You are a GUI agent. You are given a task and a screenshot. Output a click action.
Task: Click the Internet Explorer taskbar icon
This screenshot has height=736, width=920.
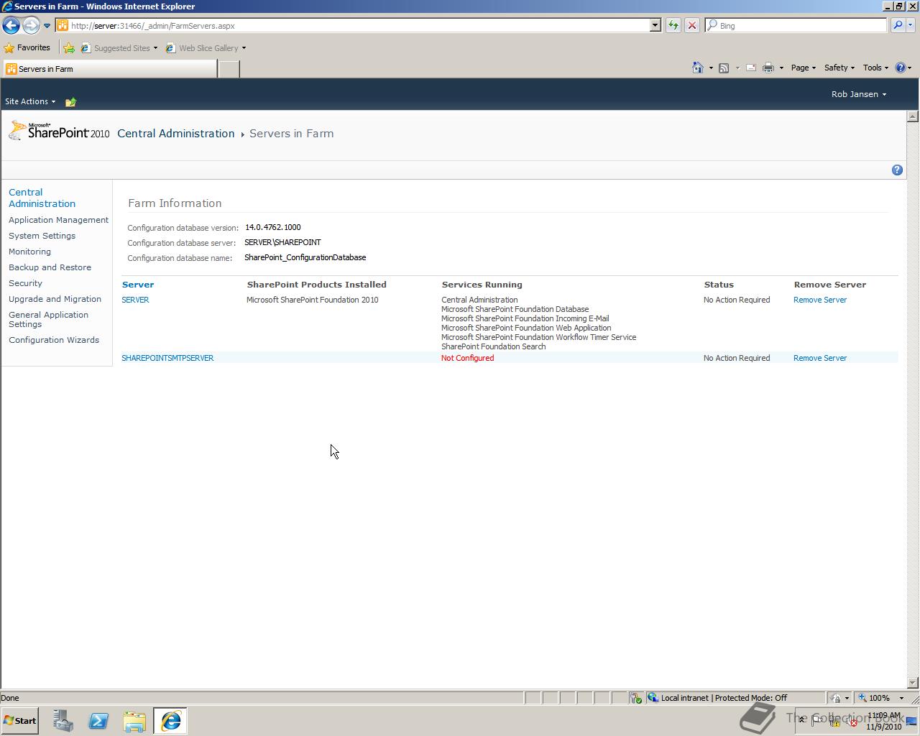click(170, 721)
